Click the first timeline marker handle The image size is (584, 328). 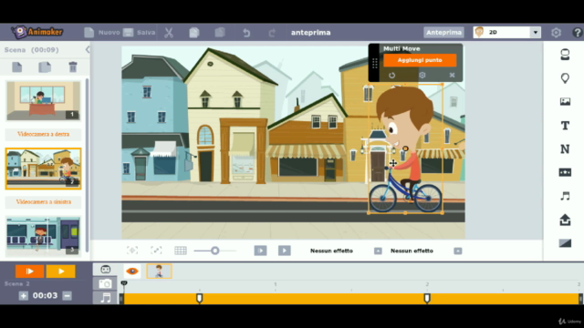pos(199,298)
